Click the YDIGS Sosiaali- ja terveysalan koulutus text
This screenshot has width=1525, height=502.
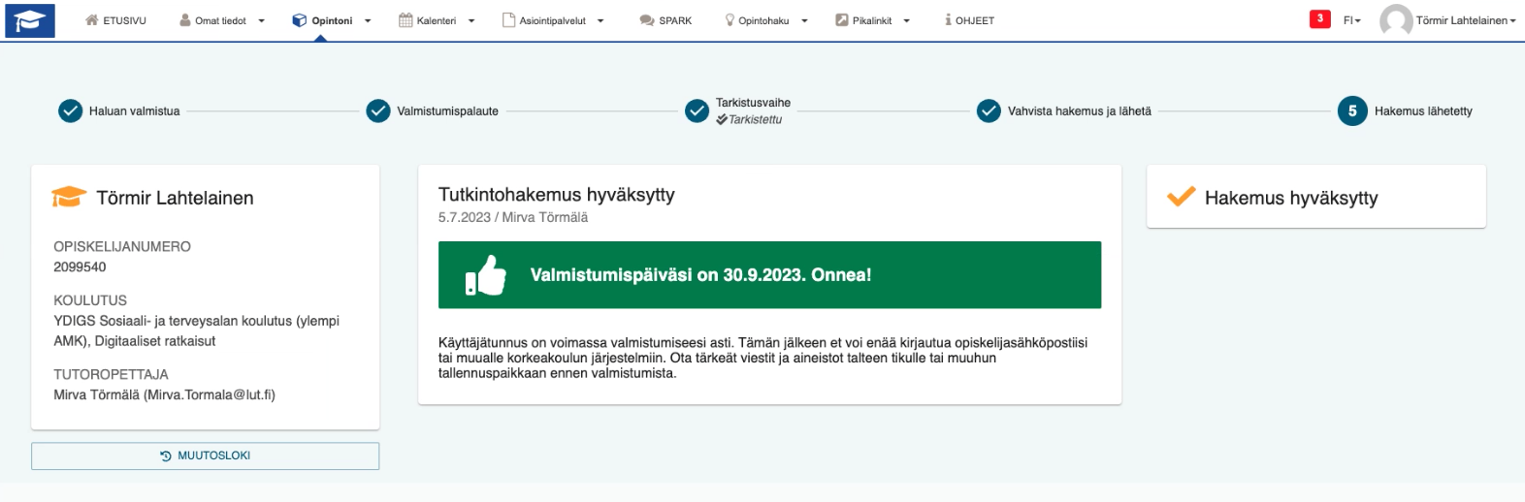pos(196,330)
